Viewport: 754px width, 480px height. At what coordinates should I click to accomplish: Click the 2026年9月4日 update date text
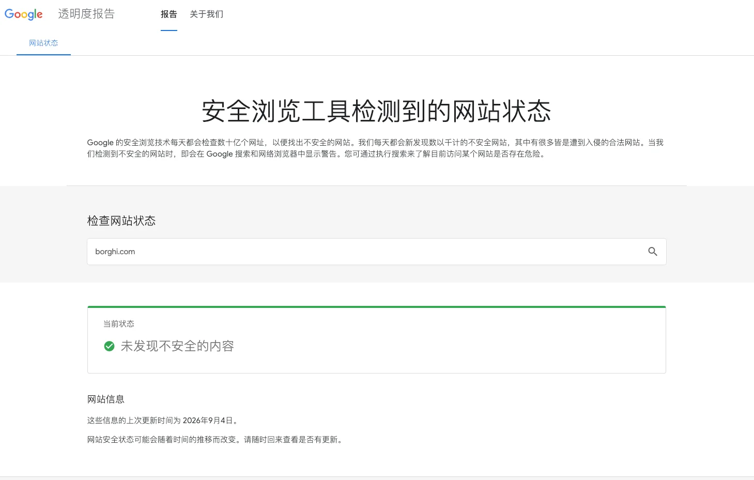pyautogui.click(x=208, y=421)
